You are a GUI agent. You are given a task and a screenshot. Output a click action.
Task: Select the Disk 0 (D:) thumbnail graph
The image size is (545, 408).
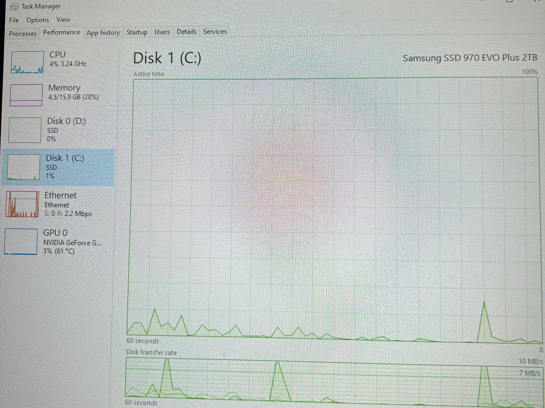click(x=25, y=130)
